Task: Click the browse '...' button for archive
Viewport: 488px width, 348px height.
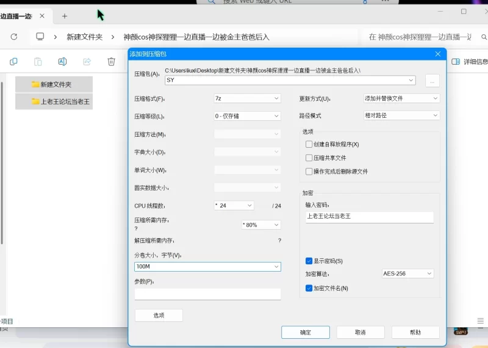Action: (432, 81)
